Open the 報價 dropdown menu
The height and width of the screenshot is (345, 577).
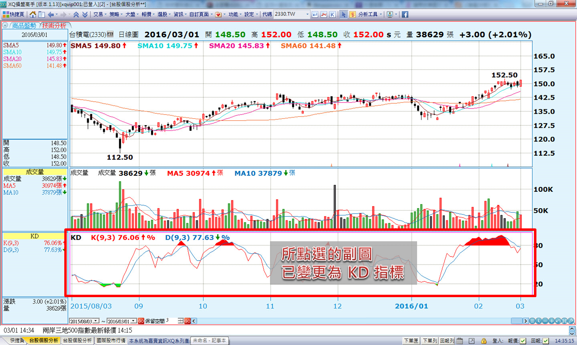pyautogui.click(x=148, y=14)
